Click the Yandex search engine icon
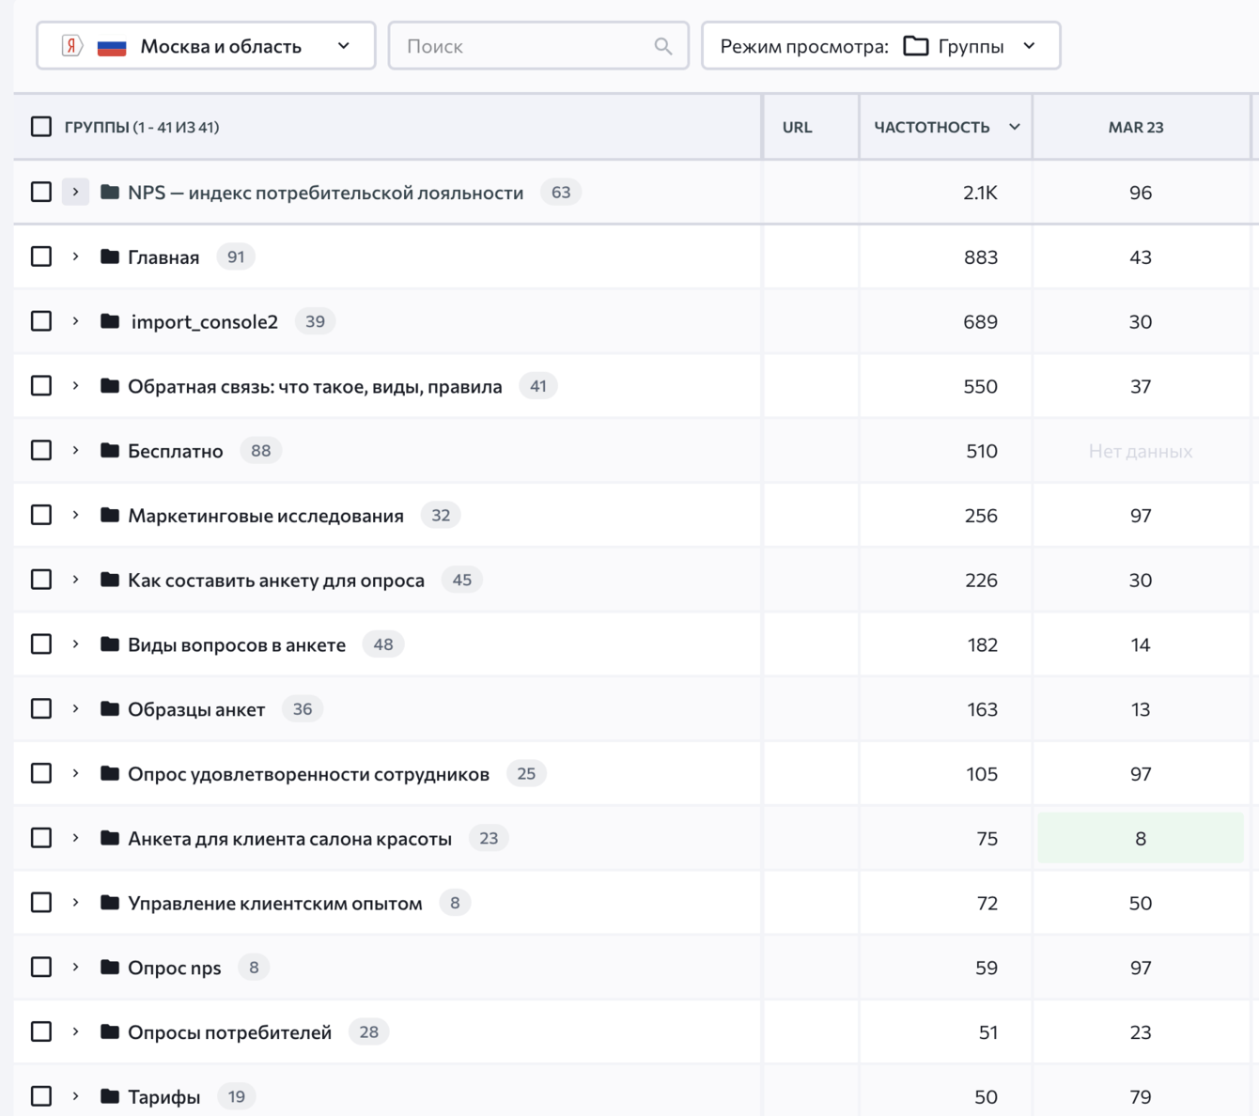1259x1116 pixels. 72,46
